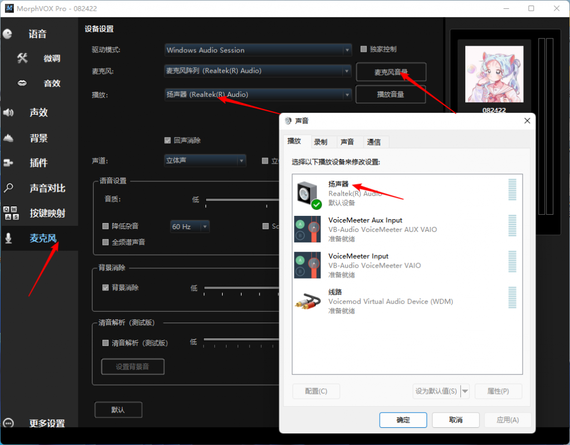Select the VoiceMeeter Input device row
Screen dimensions: 570x445
(x=407, y=265)
